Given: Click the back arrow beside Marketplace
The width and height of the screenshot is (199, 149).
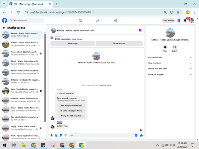Looking at the screenshot, I should 4,28.
